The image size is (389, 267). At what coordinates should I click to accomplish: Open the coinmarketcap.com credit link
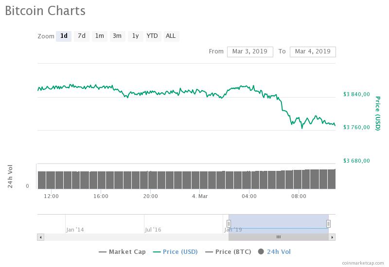click(x=362, y=263)
